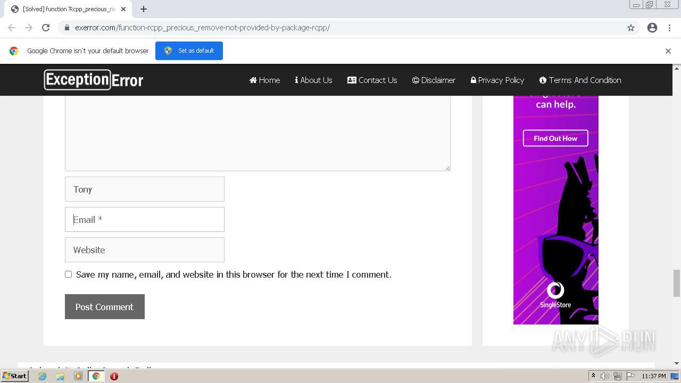Click inside the comment text area
The image size is (681, 383).
pos(258,133)
